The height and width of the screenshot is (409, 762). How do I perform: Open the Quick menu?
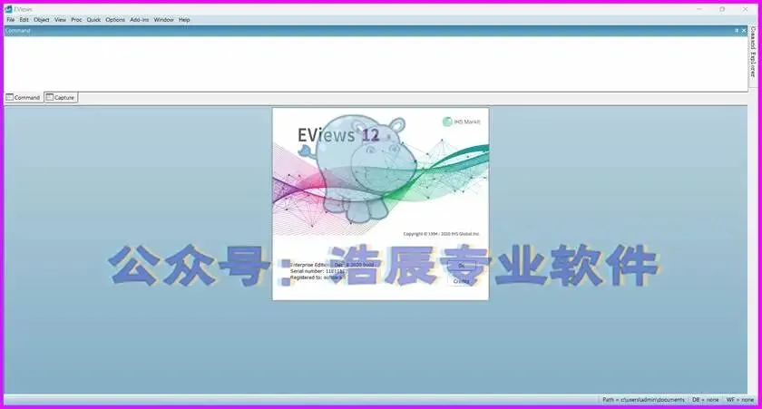coord(93,20)
